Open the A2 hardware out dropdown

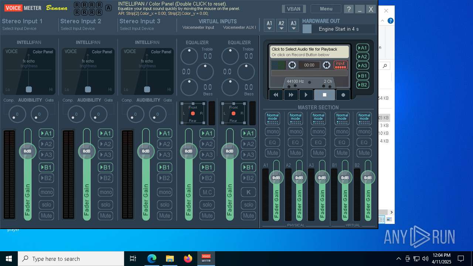point(282,25)
